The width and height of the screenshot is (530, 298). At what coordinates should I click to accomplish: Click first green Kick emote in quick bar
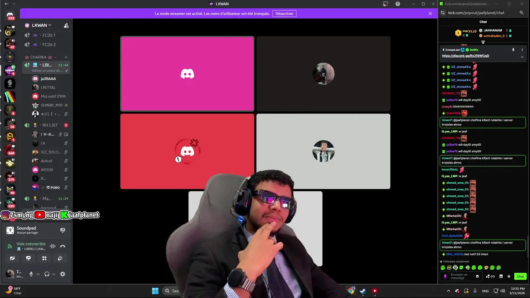point(443,268)
